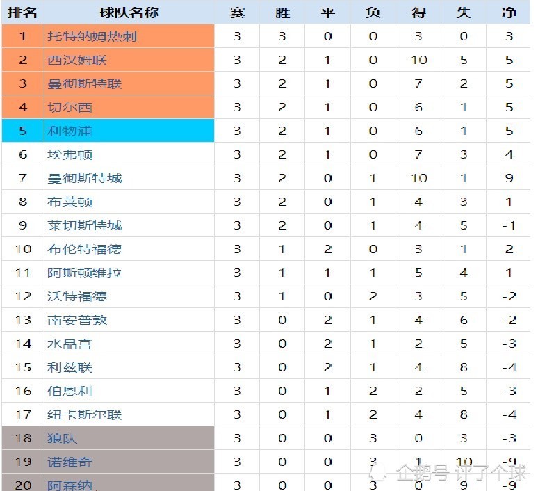
Task: Open the 托特纳姆热刺 team link
Action: 92,36
